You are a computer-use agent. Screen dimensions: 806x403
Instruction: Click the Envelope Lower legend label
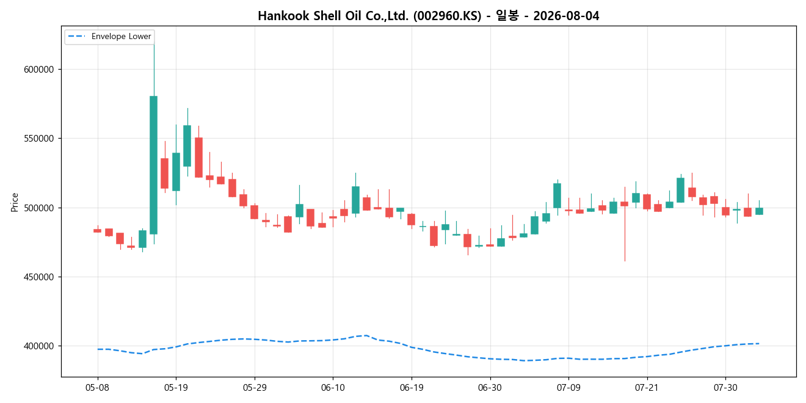[x=121, y=37]
